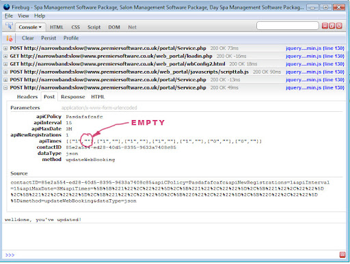Click minimize Firebug panel red button
Screen dimensions: 350x264
click(x=325, y=26)
